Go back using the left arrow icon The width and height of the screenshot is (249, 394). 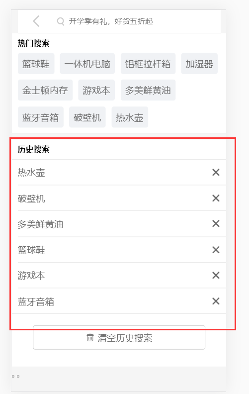coord(36,21)
